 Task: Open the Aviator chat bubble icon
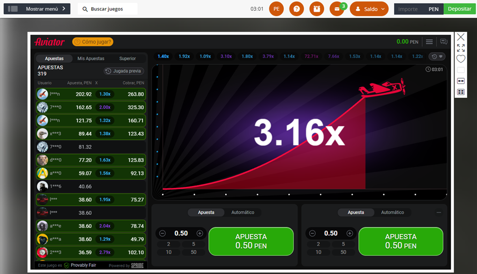point(443,42)
